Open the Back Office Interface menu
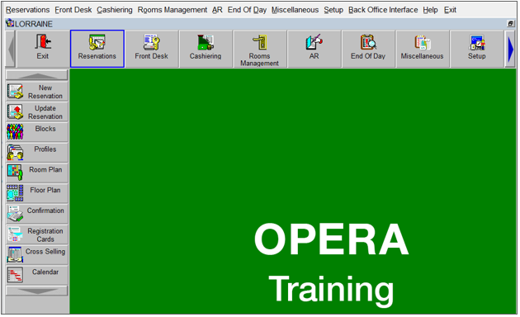This screenshot has width=520, height=317. (383, 10)
